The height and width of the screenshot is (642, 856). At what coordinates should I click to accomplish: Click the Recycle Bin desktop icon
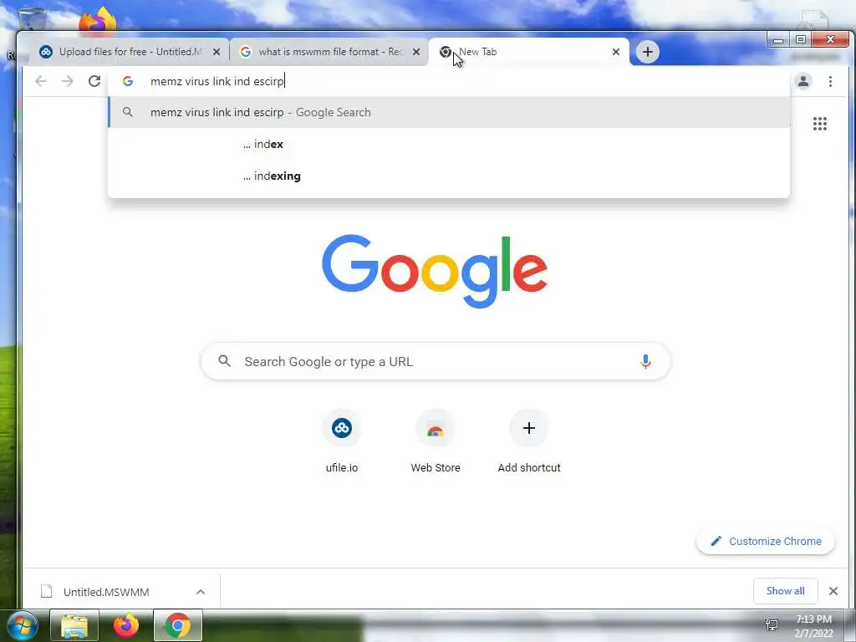tap(33, 18)
